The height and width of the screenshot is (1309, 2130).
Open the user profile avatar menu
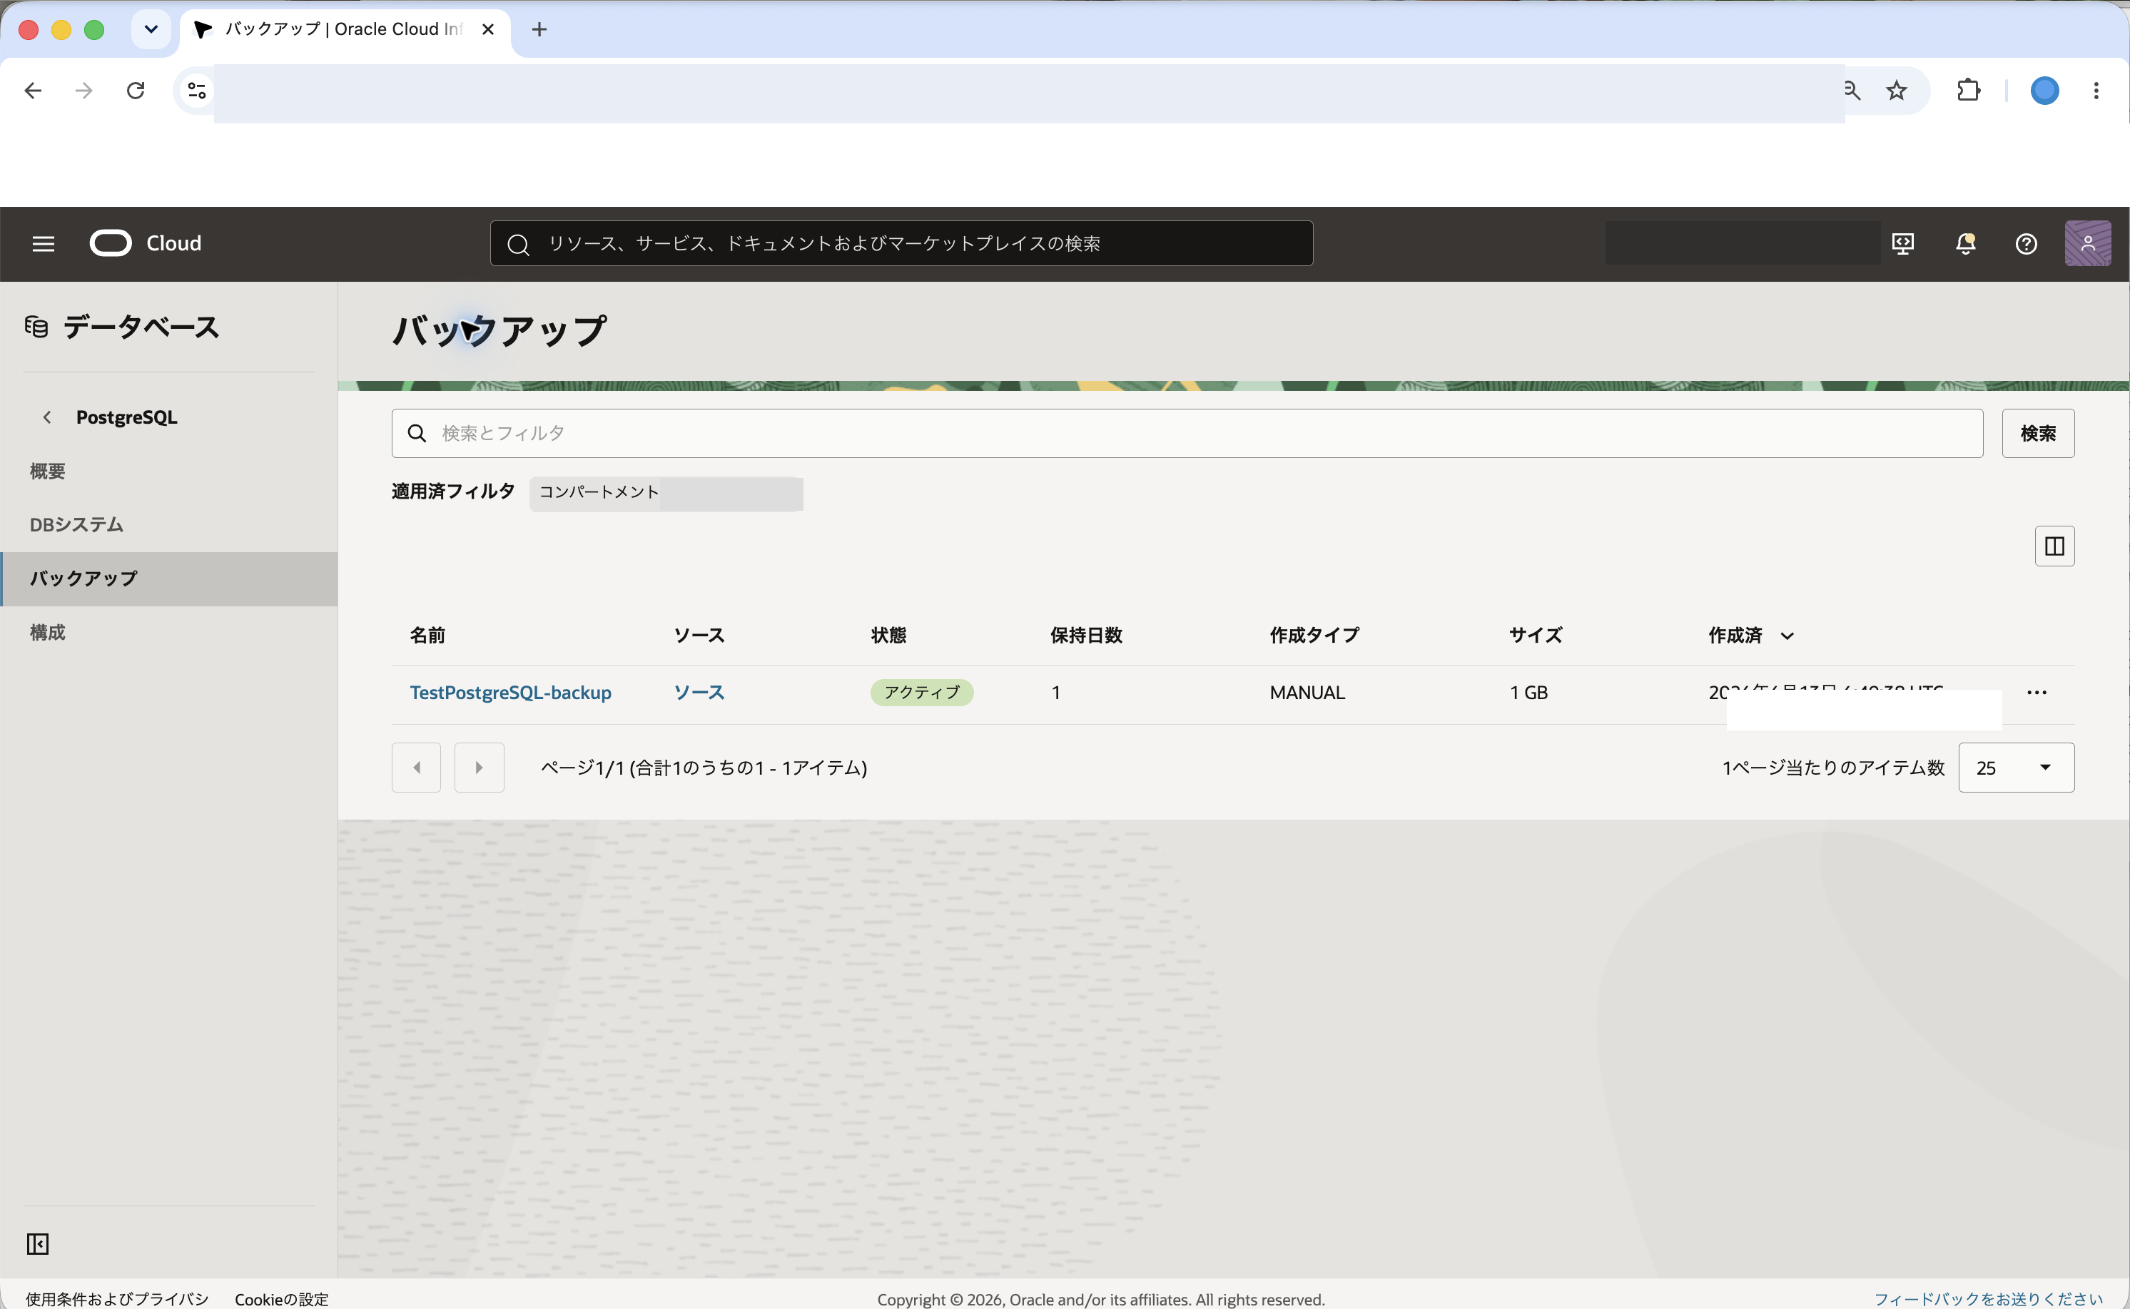[2088, 243]
